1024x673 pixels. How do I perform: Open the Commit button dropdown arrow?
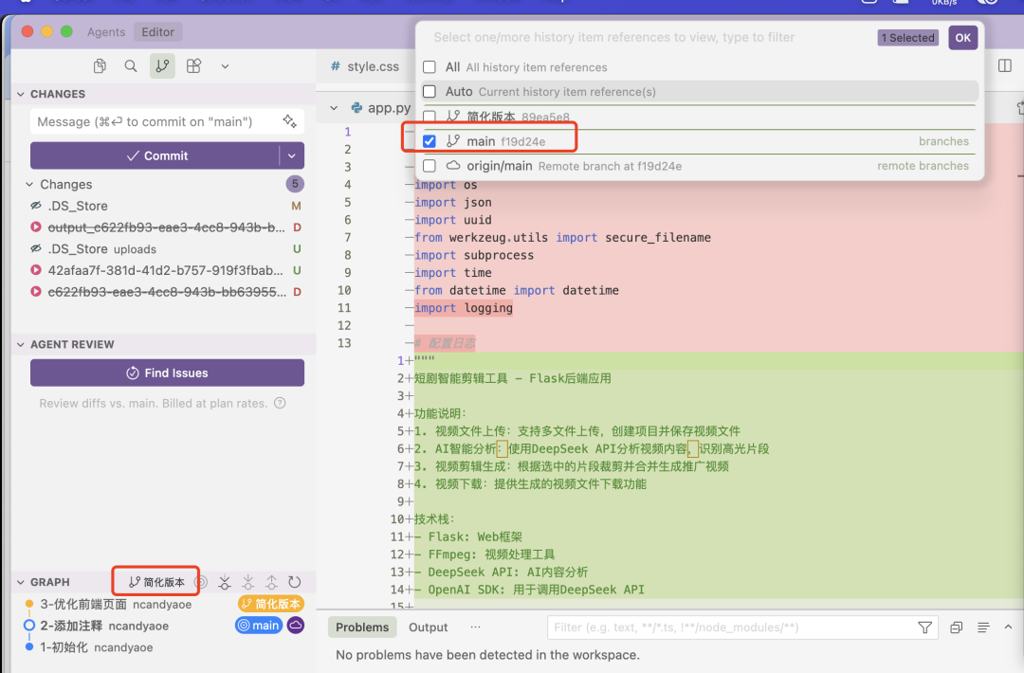tap(292, 155)
